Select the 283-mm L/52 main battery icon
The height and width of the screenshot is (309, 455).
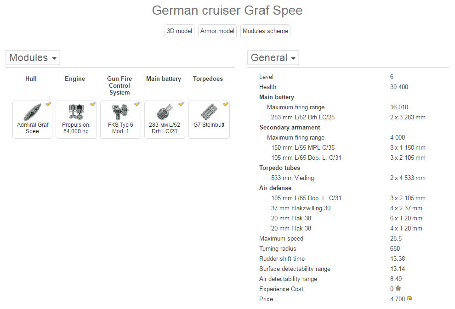pyautogui.click(x=165, y=112)
